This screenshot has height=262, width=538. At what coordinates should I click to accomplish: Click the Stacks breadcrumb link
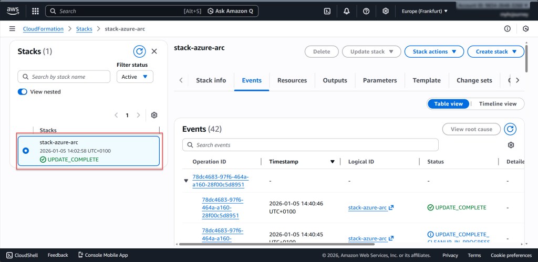[84, 29]
